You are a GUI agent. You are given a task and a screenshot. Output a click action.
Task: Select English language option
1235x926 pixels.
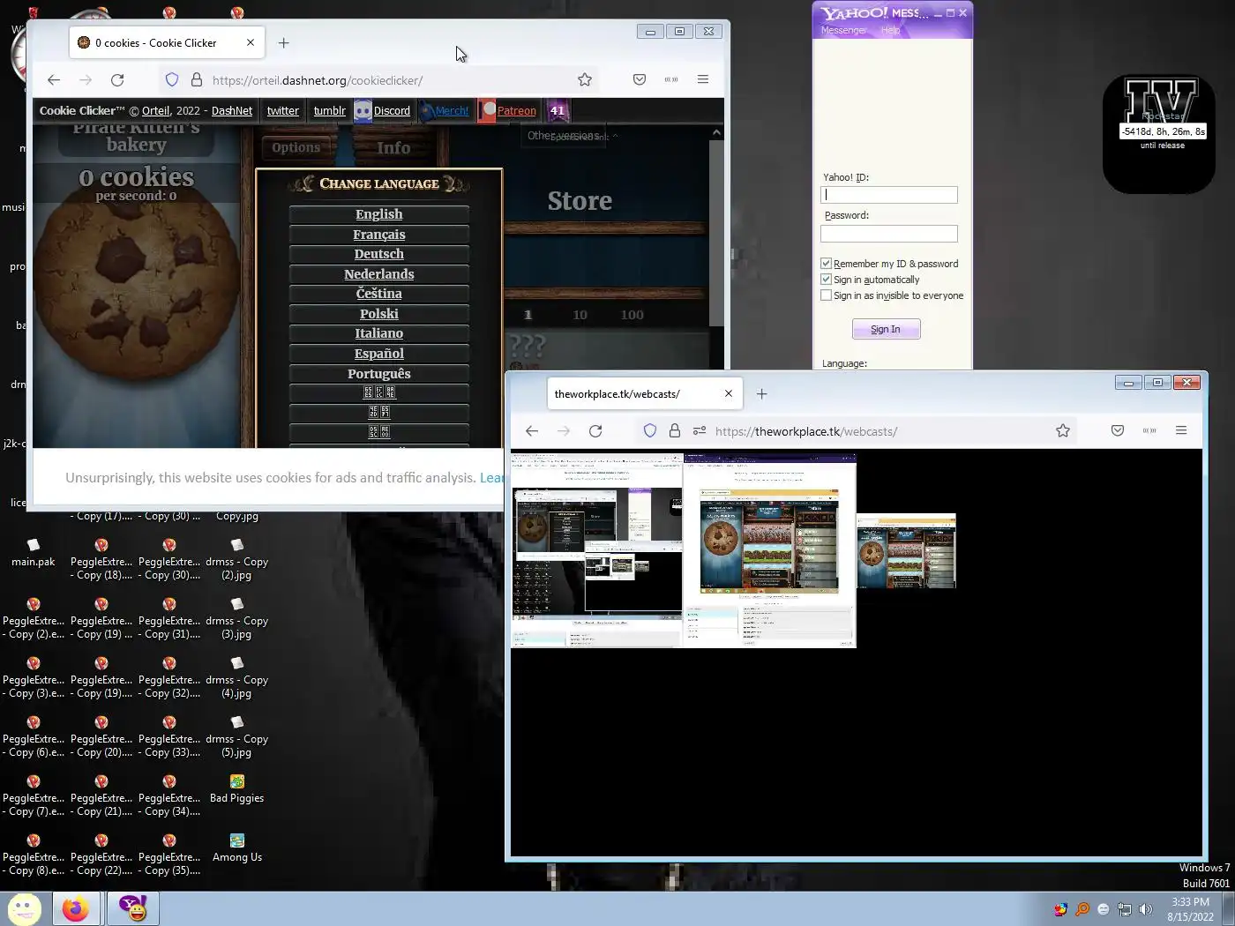(379, 214)
